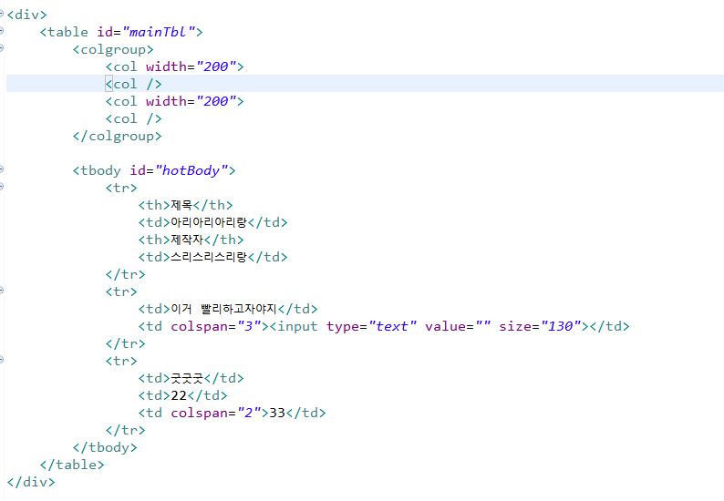Collapse the fold marker of the tr above 이거 빨리하고자야지
Viewport: 724px width, 501px height.
point(2,291)
